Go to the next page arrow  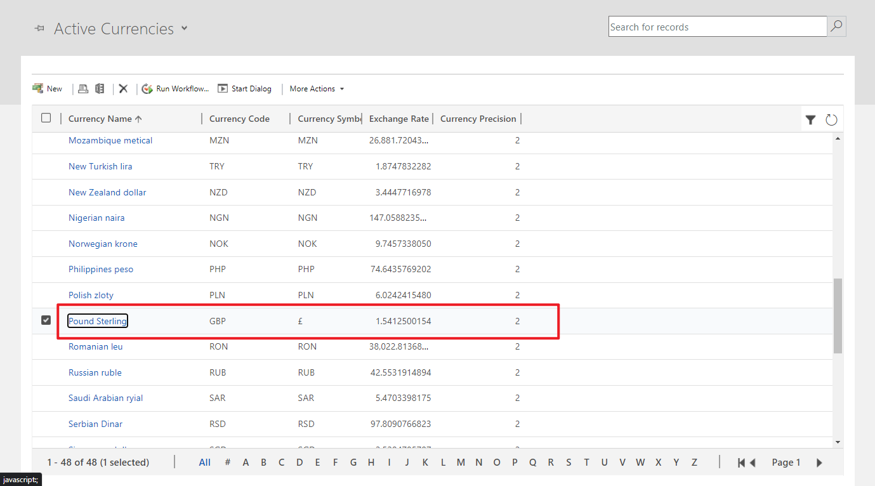click(819, 462)
